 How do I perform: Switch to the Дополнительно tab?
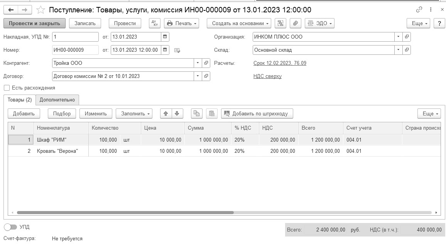tap(57, 100)
